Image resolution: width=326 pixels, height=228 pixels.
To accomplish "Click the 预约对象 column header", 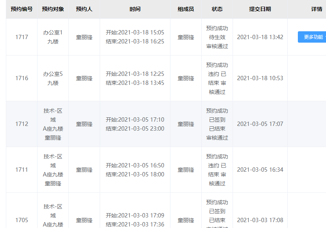I will pos(53,9).
